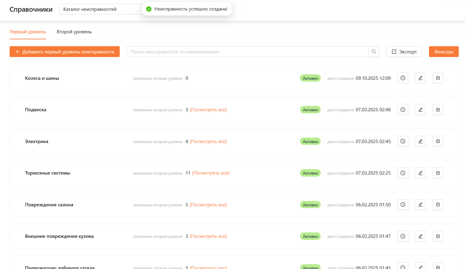Archive the Электрика fault entry
Screen dimensions: 465x269
point(438,141)
